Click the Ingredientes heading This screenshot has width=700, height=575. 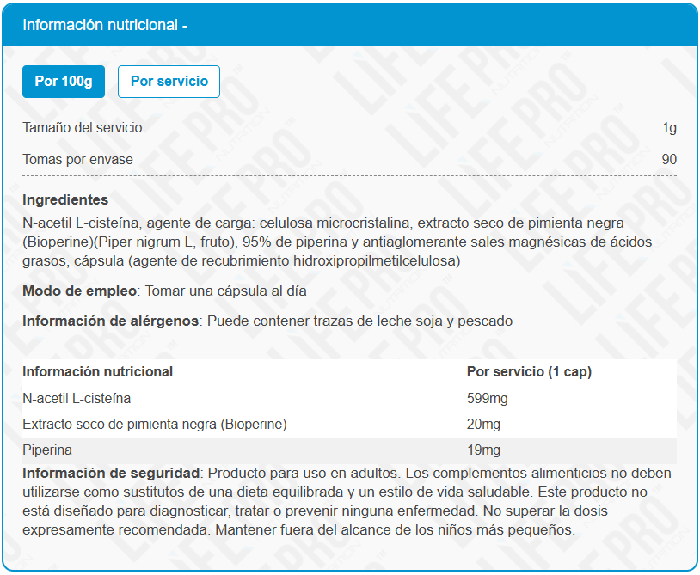(65, 199)
